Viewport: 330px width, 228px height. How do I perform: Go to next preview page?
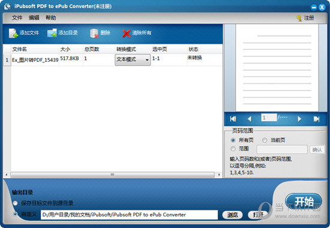[299, 119]
